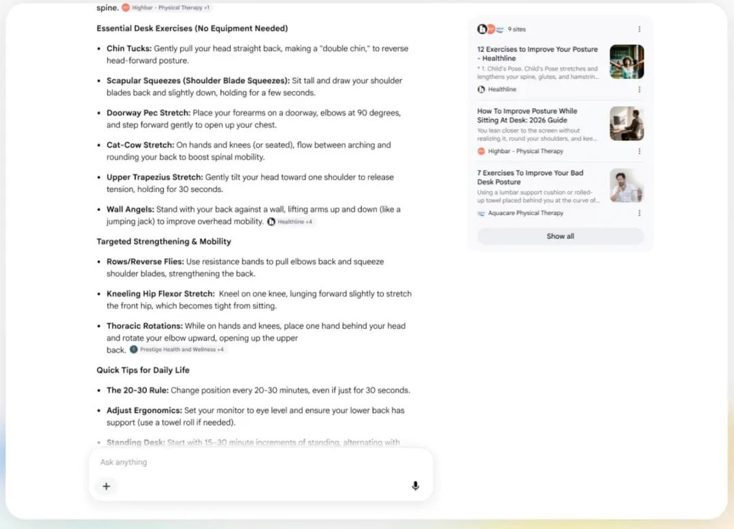Click Aquacare logo icon in third source card
The height and width of the screenshot is (529, 734).
(x=481, y=212)
